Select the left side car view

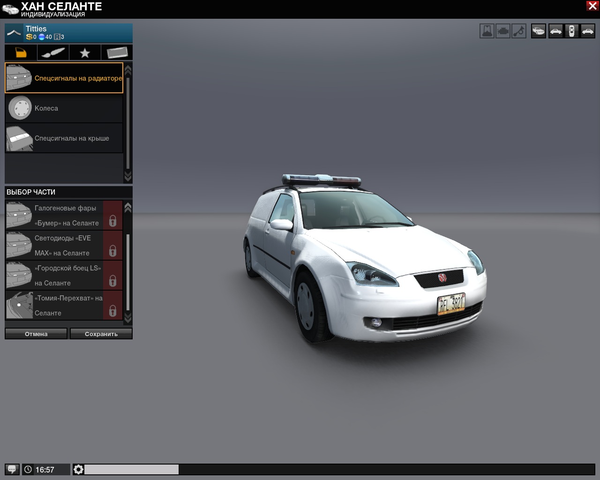555,31
